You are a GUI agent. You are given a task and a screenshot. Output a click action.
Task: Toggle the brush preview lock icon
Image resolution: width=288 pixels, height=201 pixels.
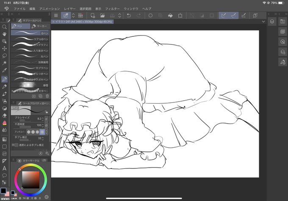(47, 112)
